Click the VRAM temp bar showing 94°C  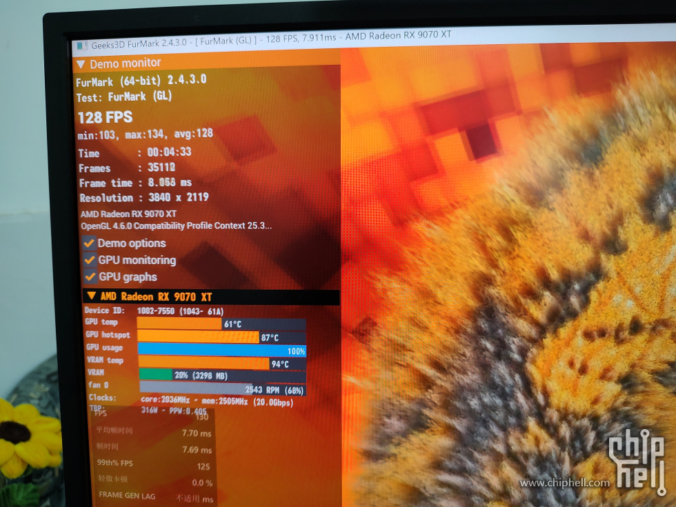point(222,364)
